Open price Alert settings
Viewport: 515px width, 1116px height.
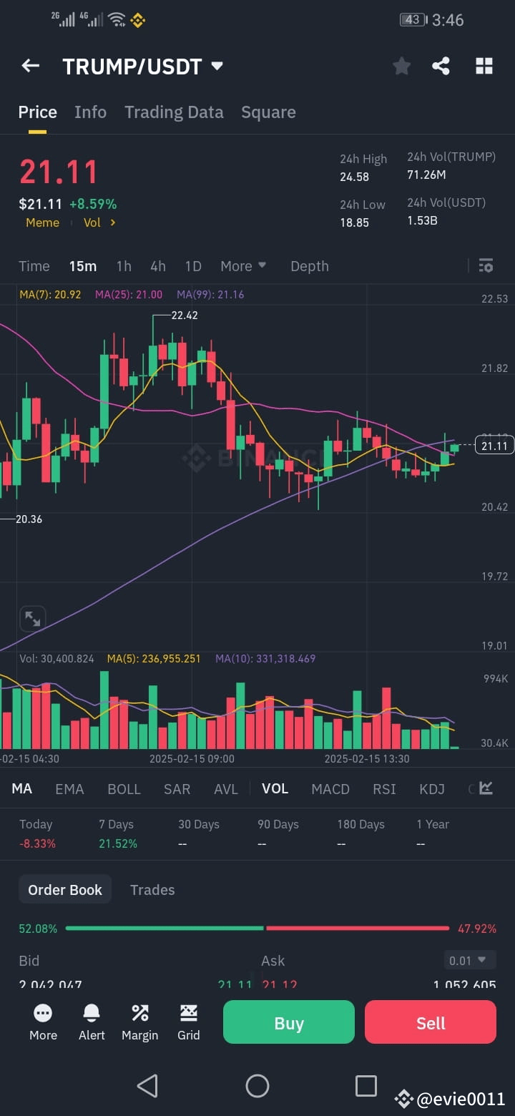(x=92, y=1022)
